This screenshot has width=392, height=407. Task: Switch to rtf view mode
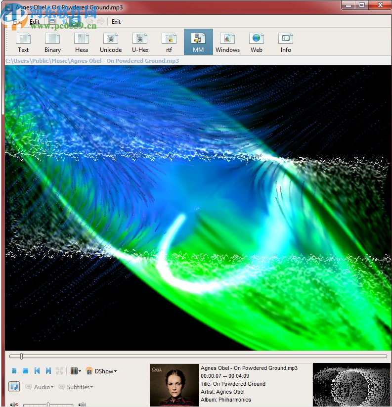tap(169, 42)
